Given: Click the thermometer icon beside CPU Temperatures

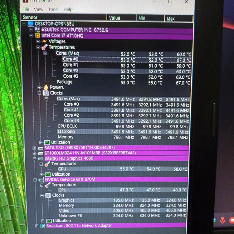Looking at the screenshot, I should point(44,47).
